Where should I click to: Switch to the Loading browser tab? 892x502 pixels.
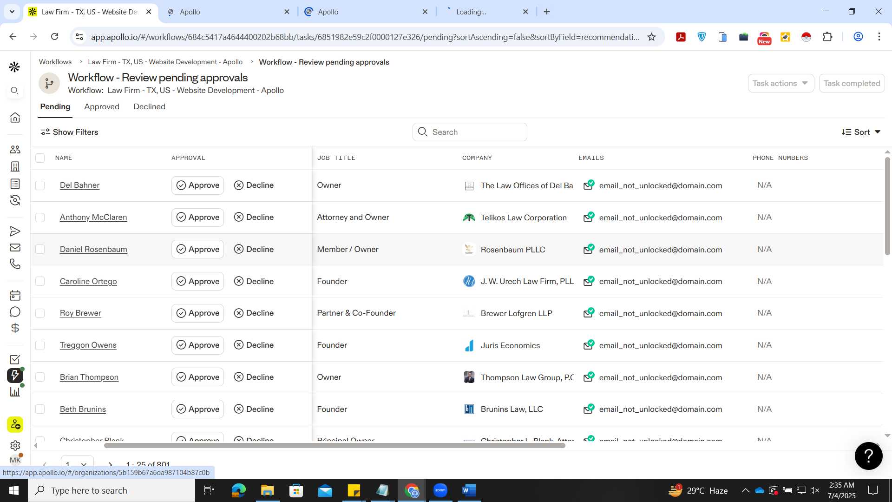pos(486,12)
